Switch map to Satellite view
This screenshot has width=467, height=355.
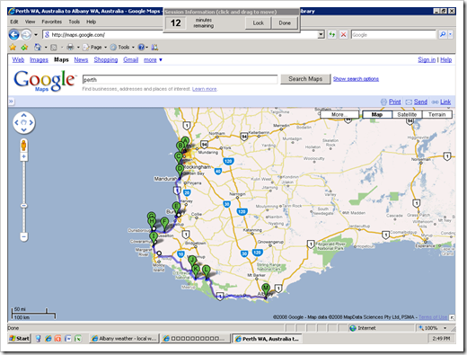(x=407, y=114)
